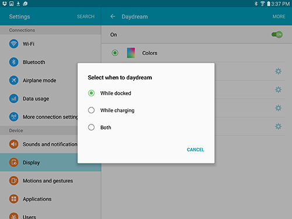Turn off the Daydream On switch
292x219 pixels.
[x=277, y=34]
